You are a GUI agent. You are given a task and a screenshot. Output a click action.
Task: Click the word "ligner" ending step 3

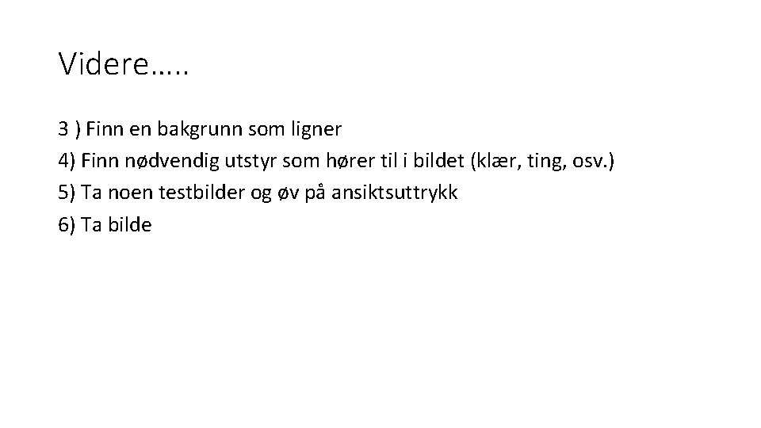pyautogui.click(x=316, y=129)
